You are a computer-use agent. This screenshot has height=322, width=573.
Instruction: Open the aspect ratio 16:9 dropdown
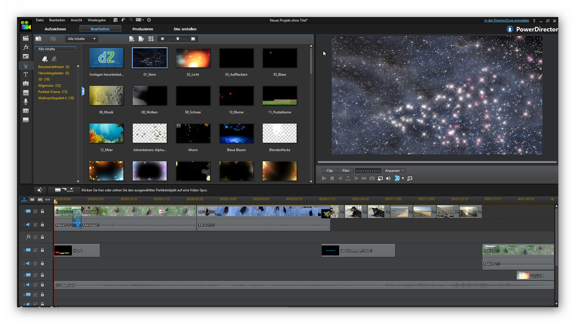140,20
